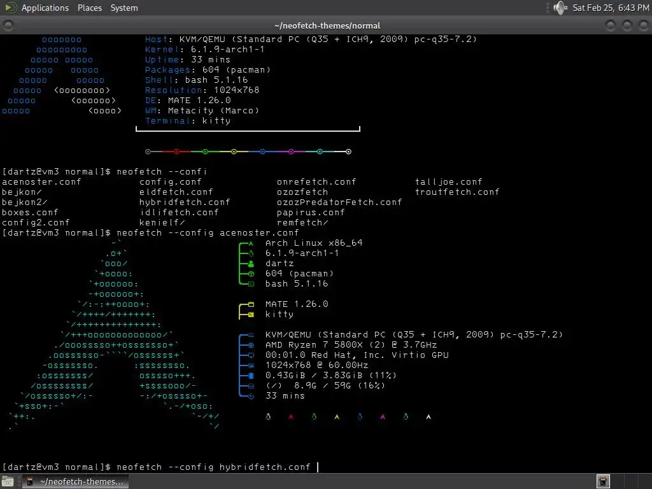Viewport: 652px width, 489px height.
Task: Click the white Arch glyph ending the color row
Action: [x=429, y=416]
